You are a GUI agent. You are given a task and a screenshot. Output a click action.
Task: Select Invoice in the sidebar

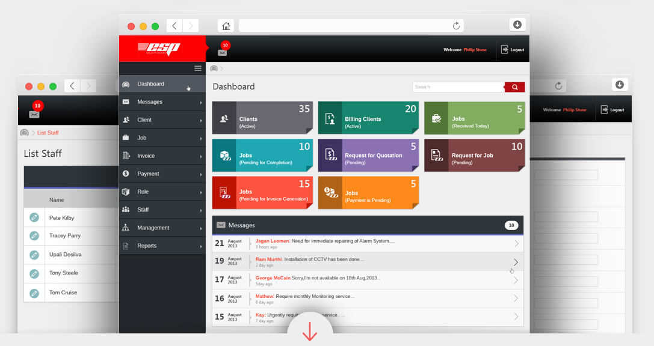pyautogui.click(x=162, y=156)
